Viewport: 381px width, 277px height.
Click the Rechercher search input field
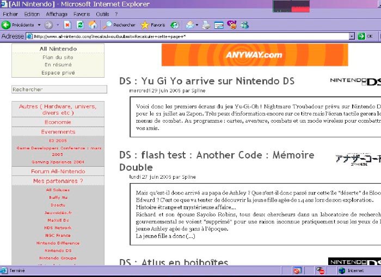pos(59,89)
